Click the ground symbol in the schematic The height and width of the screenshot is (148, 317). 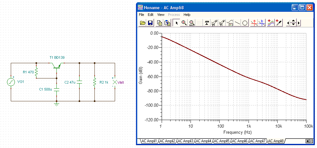tap(57, 104)
